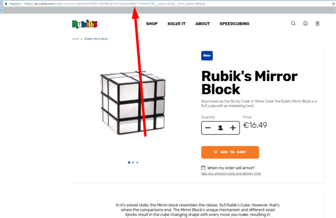Go to Home breadcrumb link
336x218 pixels.
tap(75, 39)
